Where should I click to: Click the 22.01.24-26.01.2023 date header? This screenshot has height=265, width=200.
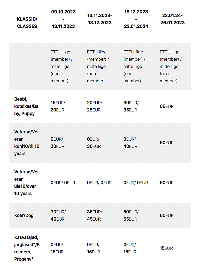[x=172, y=19]
